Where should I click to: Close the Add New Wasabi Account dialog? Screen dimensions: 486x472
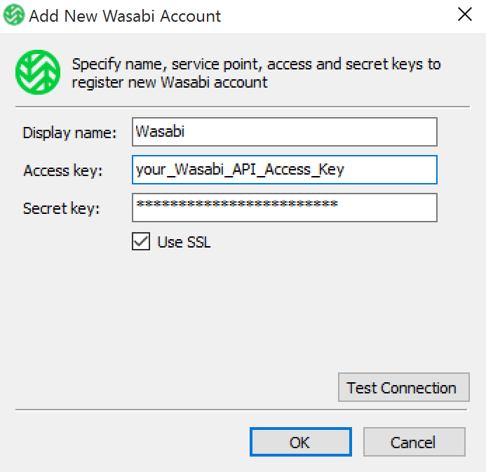pyautogui.click(x=464, y=15)
